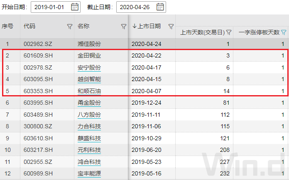Filter the 代码 column
289x180 pixels.
click(x=69, y=26)
